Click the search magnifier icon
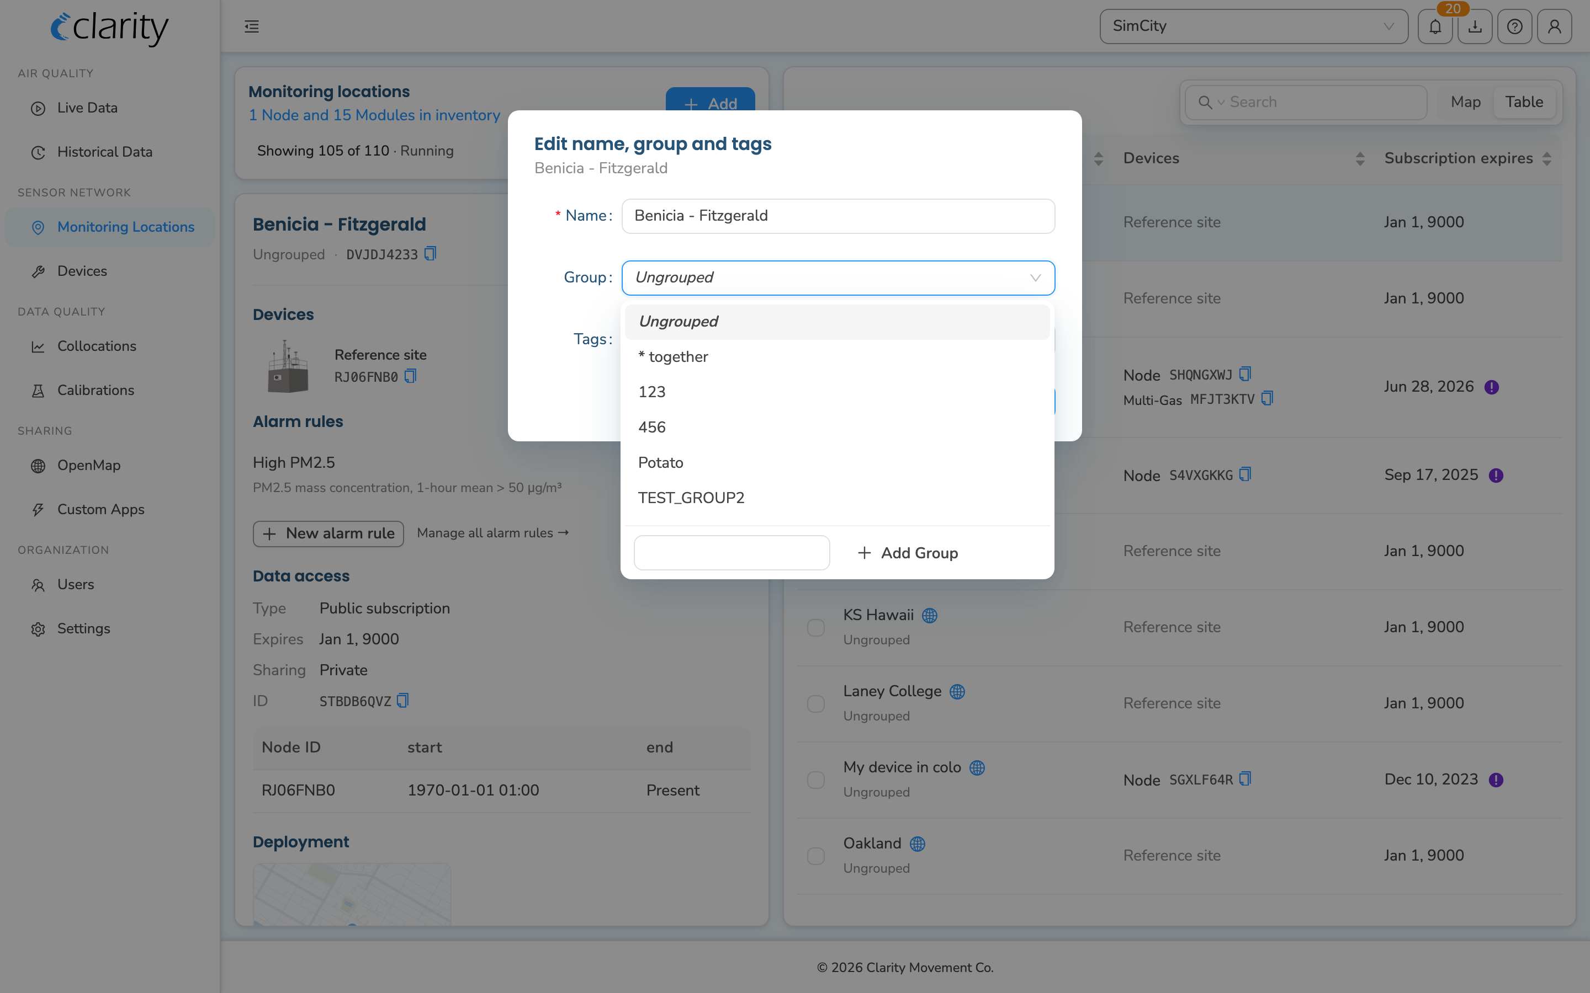The height and width of the screenshot is (993, 1590). (1205, 103)
